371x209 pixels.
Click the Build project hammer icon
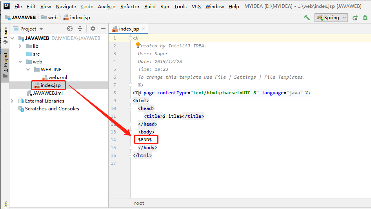[x=307, y=18]
